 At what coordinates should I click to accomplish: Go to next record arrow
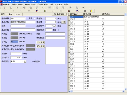click(x=21, y=11)
